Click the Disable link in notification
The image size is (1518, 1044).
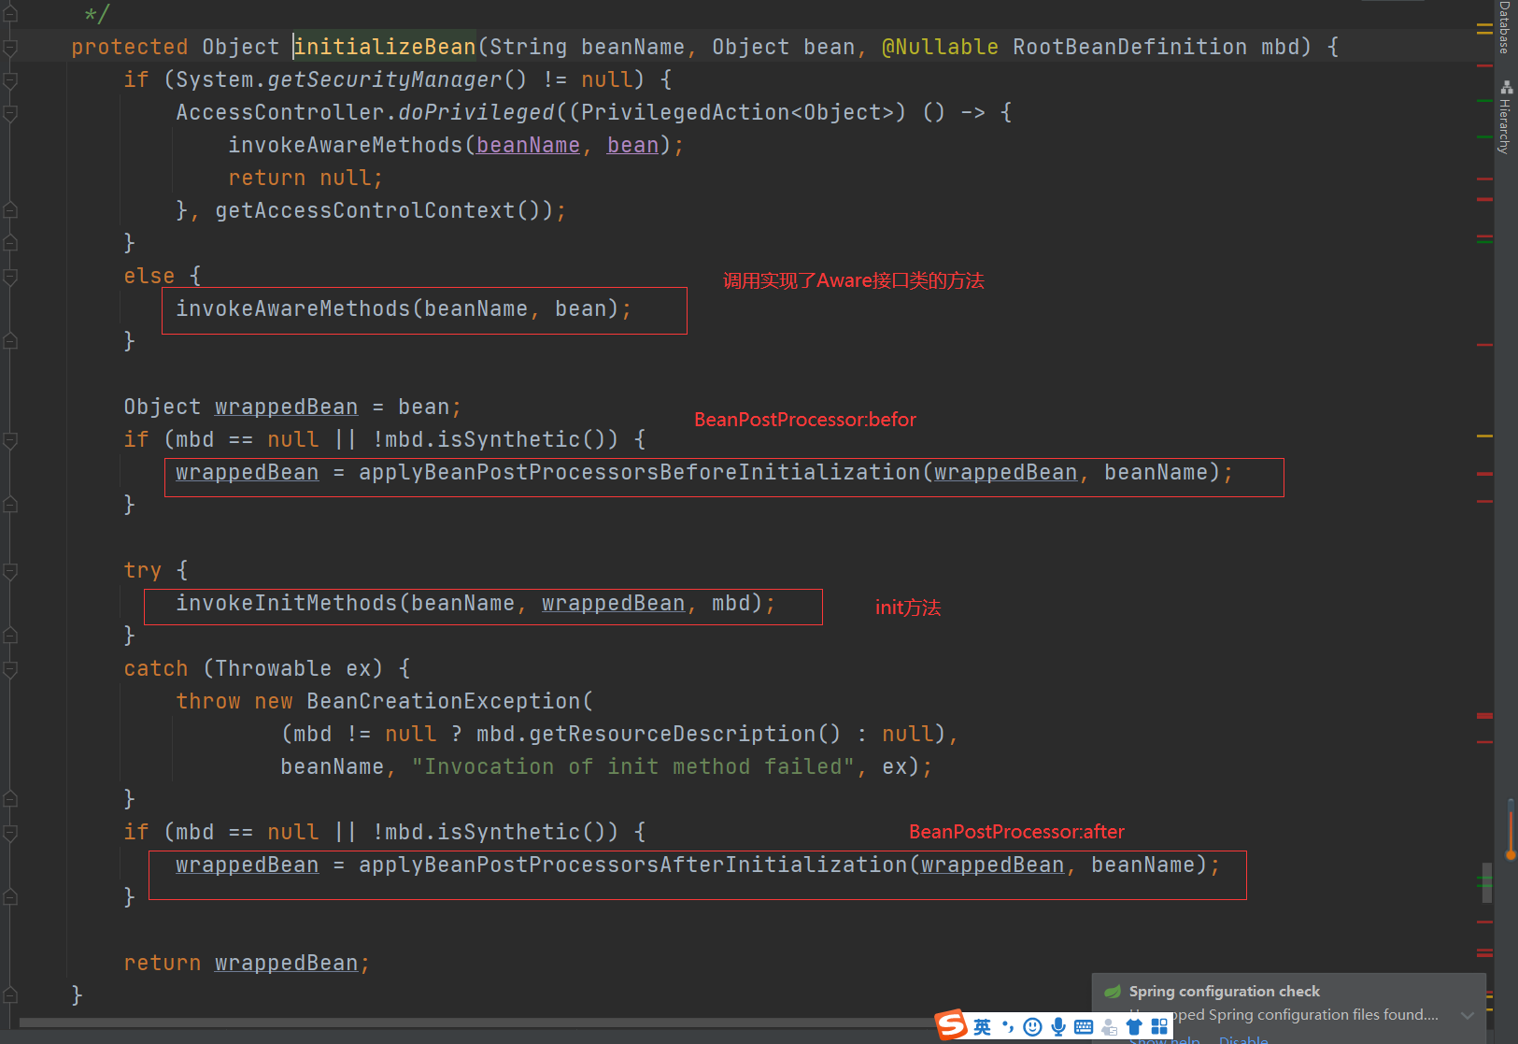[x=1243, y=1039]
